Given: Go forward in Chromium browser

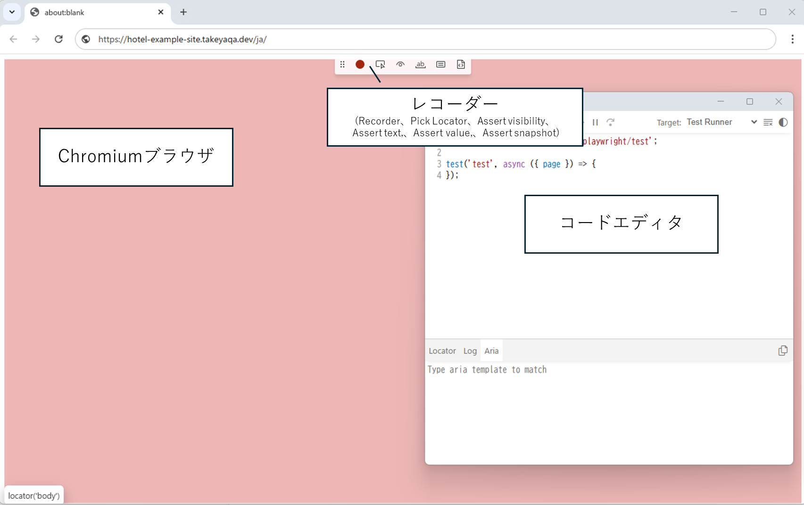Looking at the screenshot, I should point(36,39).
